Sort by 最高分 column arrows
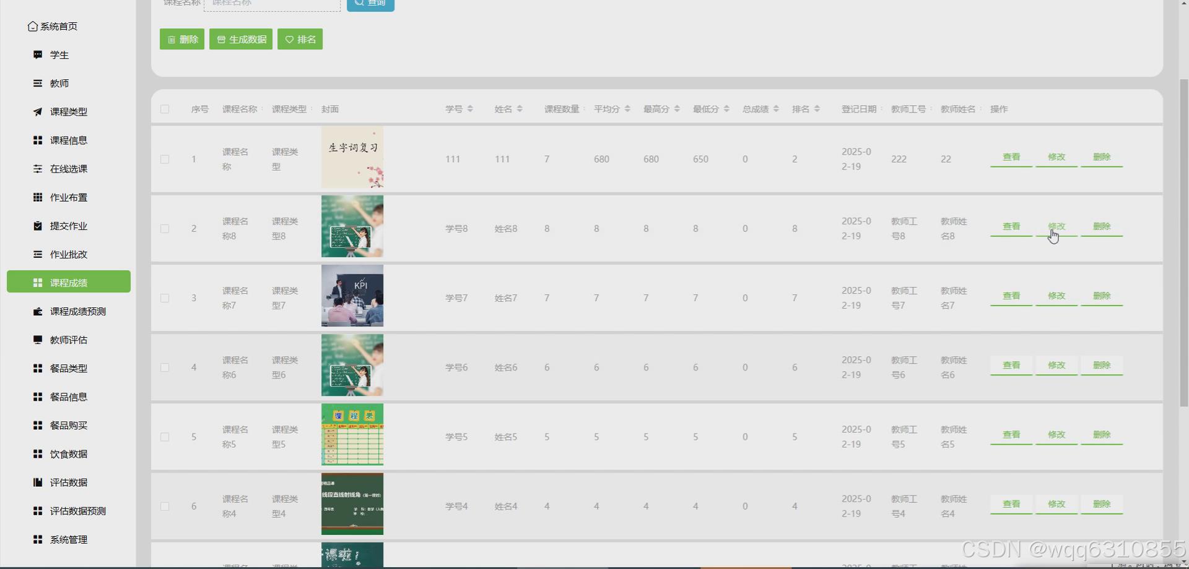Viewport: 1189px width, 569px height. pyautogui.click(x=677, y=109)
